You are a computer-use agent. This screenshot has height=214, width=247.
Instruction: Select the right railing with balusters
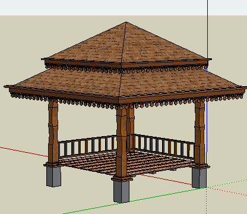pos(163,147)
